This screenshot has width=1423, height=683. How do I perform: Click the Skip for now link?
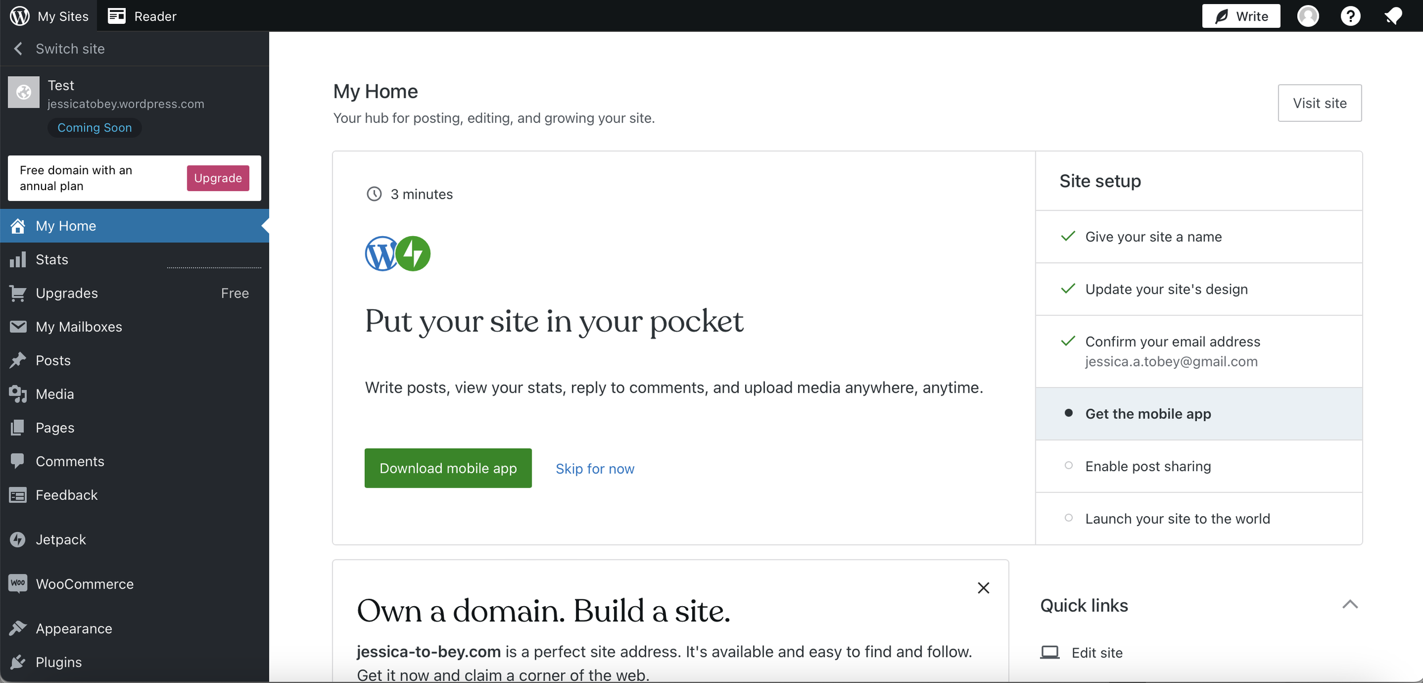tap(595, 468)
